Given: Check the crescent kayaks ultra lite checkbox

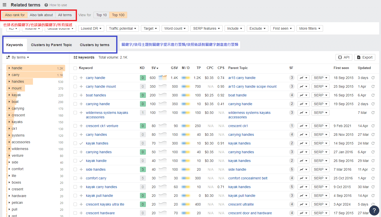Looking at the screenshot, I should (x=75, y=204).
